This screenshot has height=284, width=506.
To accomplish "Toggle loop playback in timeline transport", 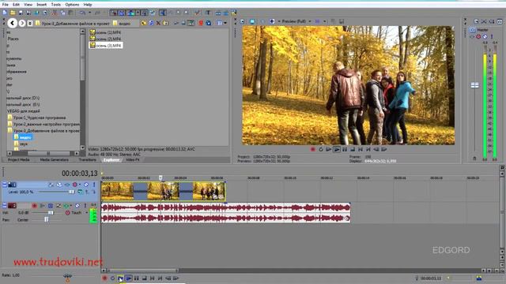I will (x=112, y=278).
